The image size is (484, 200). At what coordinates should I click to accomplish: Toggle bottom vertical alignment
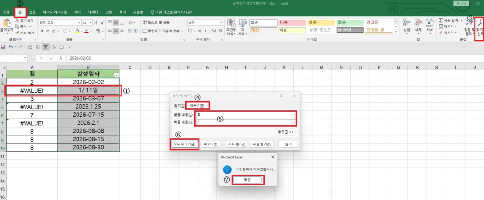pos(122,23)
